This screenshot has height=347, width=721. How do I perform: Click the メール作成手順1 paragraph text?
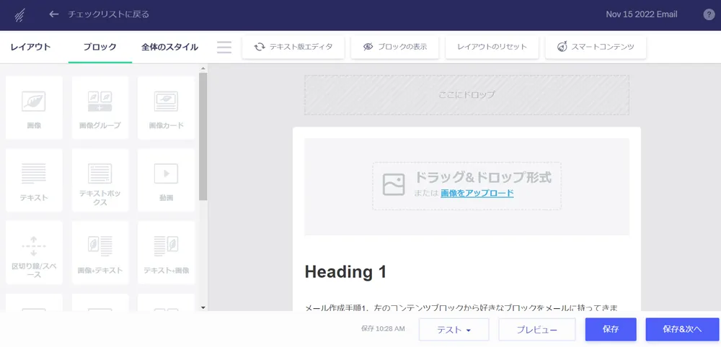(x=461, y=307)
